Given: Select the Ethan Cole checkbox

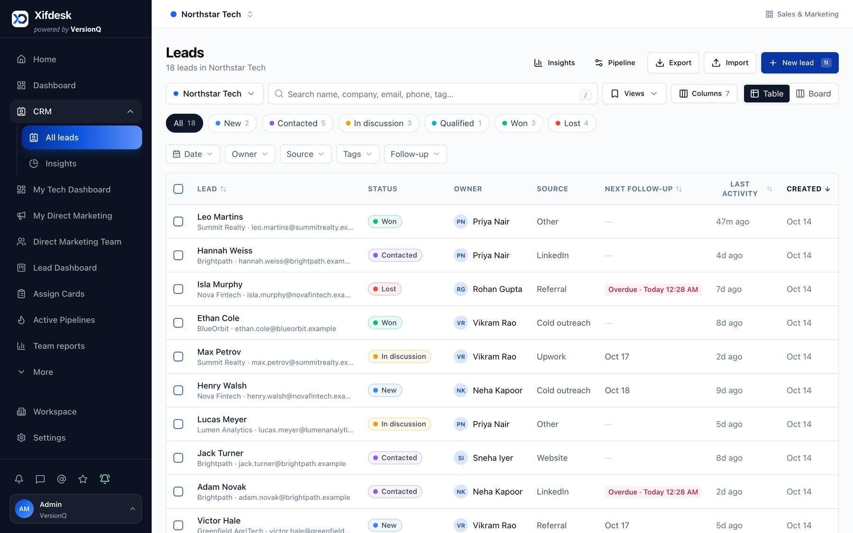Looking at the screenshot, I should point(178,323).
